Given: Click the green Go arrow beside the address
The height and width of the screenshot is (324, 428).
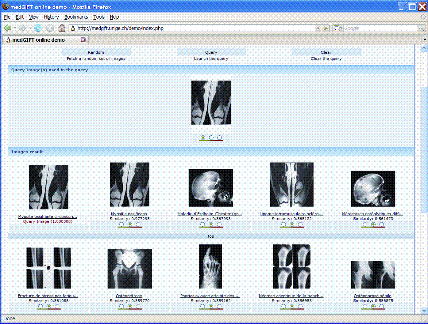Looking at the screenshot, I should tap(326, 28).
